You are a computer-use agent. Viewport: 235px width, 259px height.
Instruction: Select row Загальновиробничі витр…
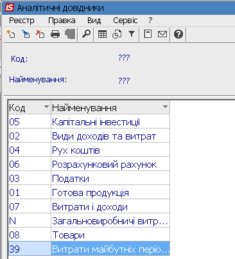(x=89, y=221)
